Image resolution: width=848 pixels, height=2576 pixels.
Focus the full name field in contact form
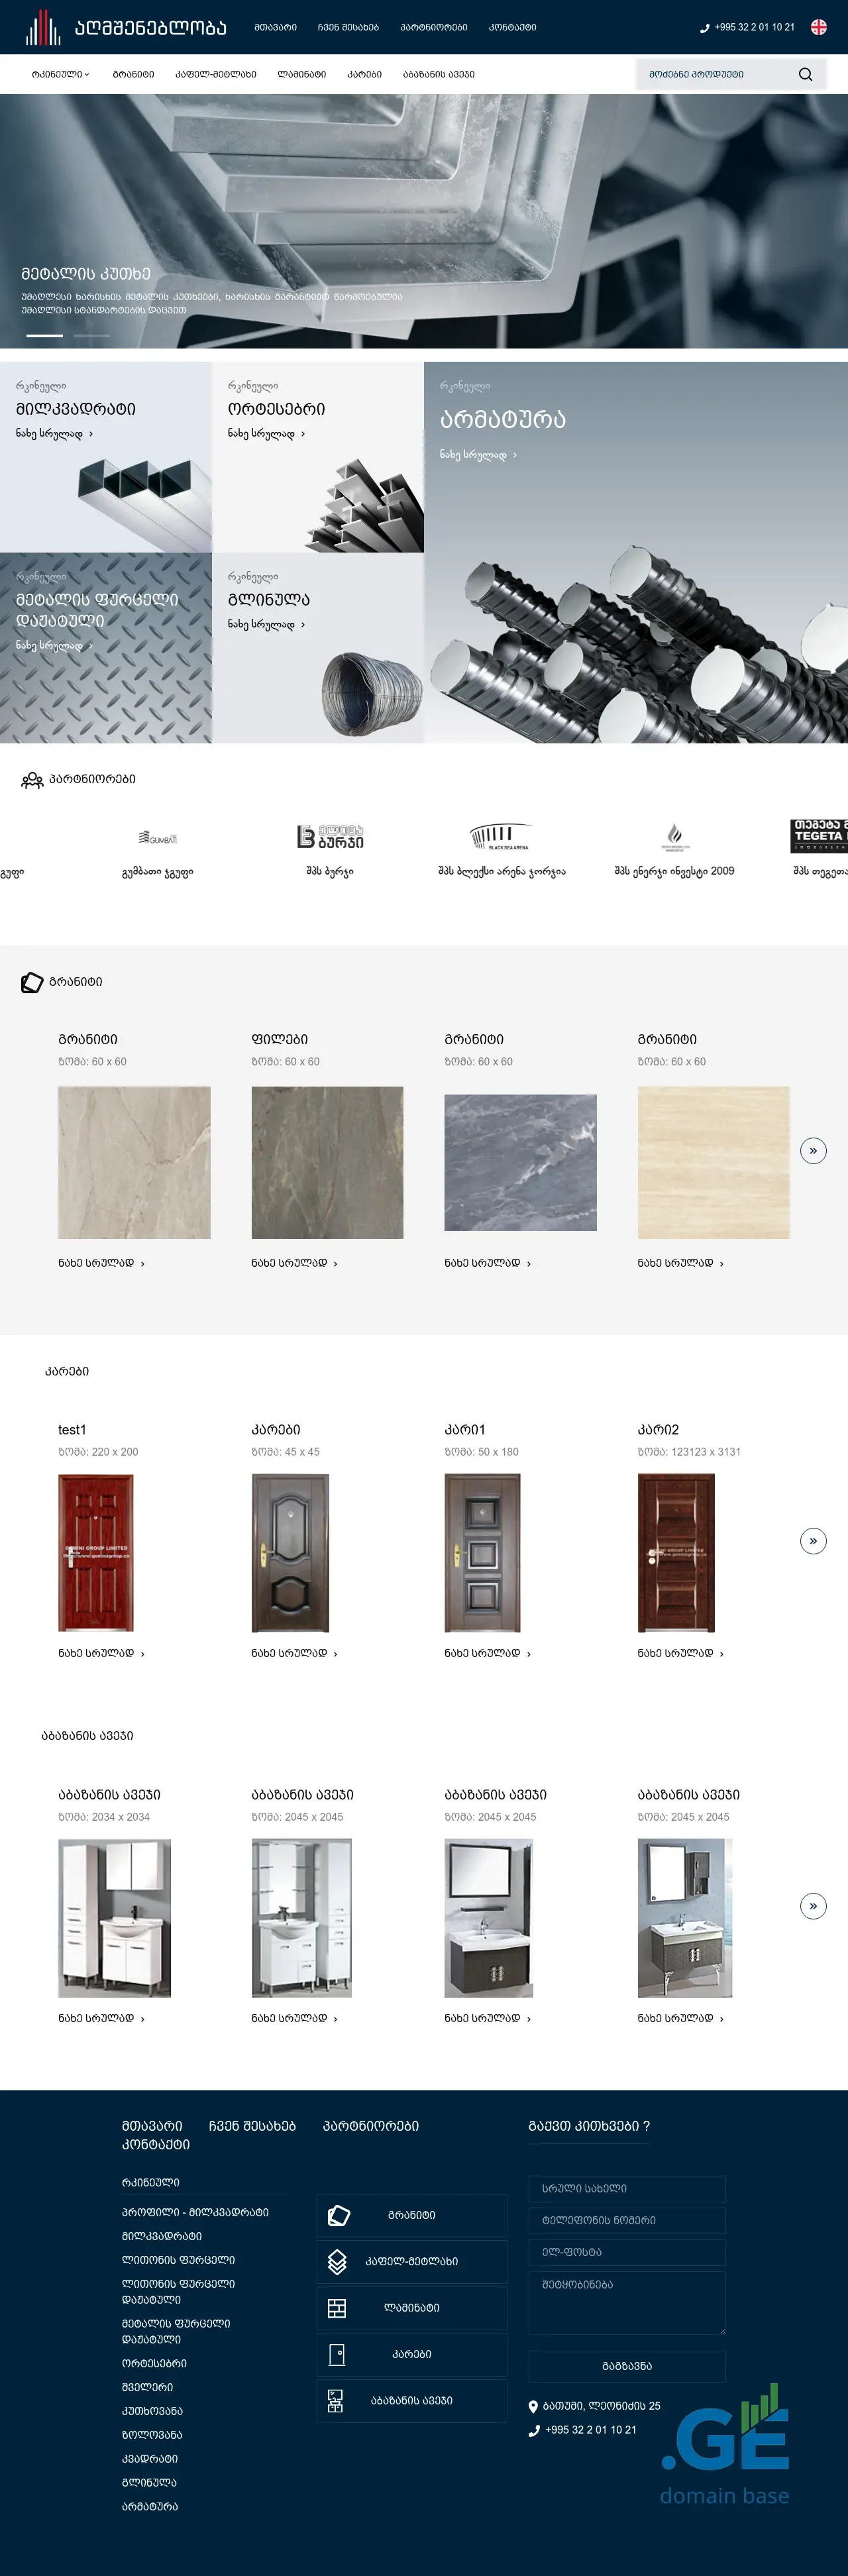coord(627,2188)
